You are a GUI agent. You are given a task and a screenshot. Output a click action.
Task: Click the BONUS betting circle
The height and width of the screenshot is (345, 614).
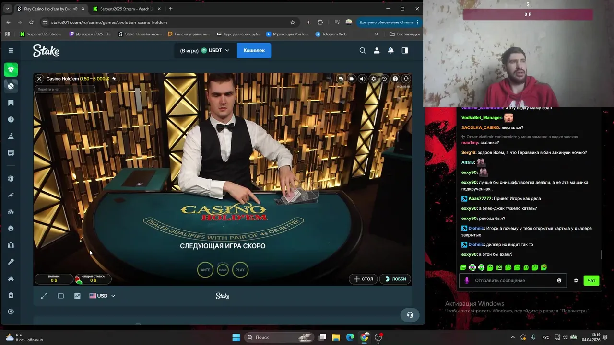click(x=223, y=270)
